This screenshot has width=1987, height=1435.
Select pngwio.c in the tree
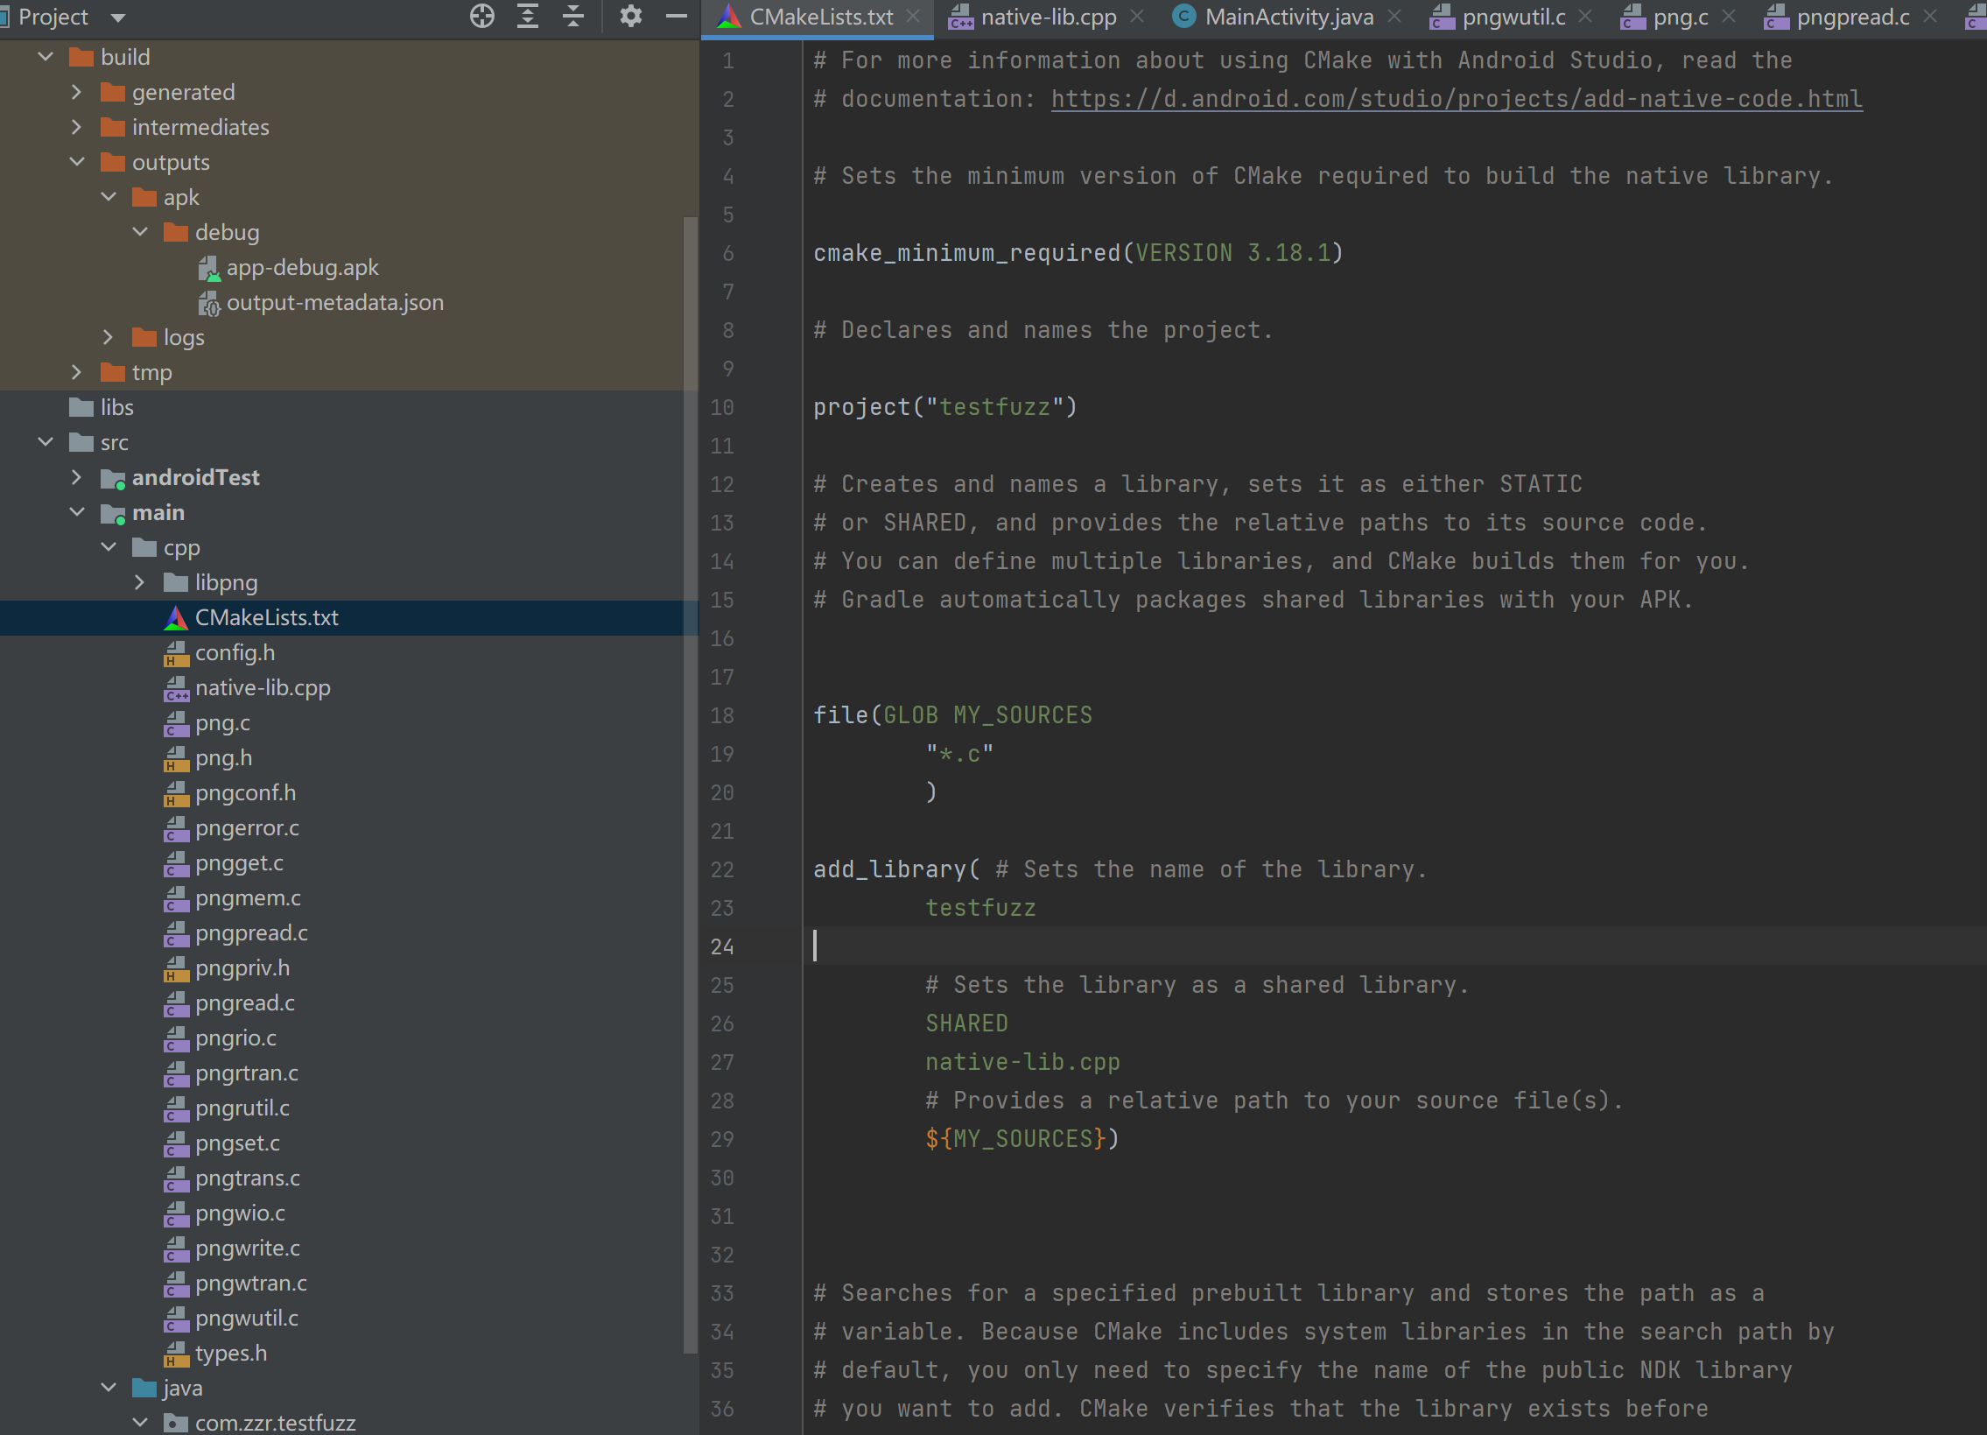pyautogui.click(x=240, y=1213)
